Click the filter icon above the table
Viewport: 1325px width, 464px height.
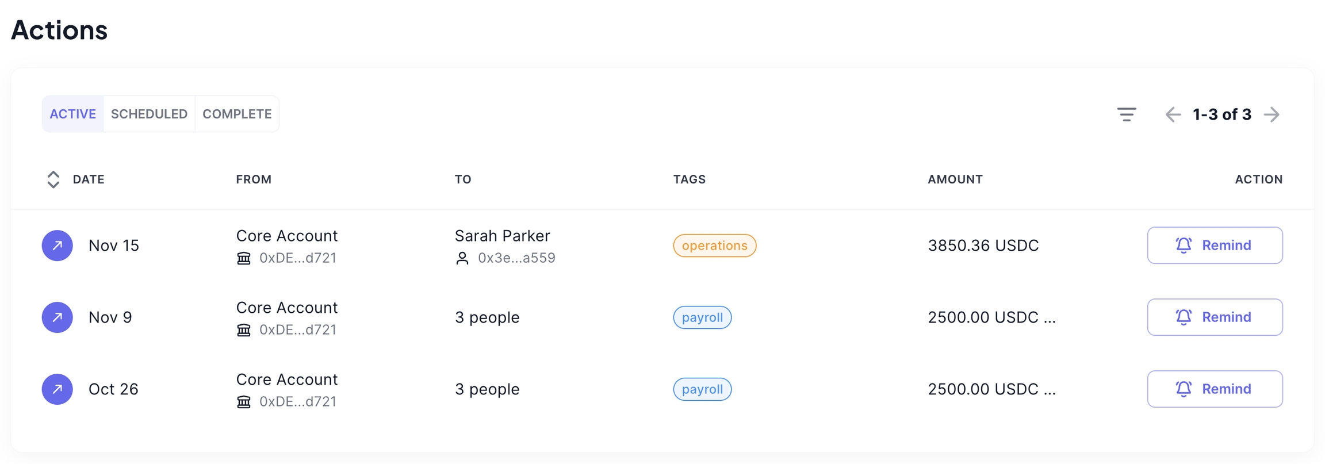click(x=1126, y=114)
